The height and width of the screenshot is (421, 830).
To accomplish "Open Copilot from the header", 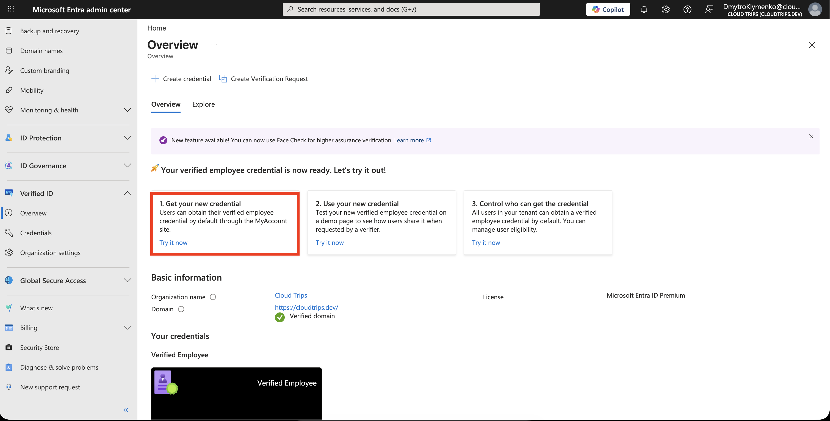I will coord(608,9).
